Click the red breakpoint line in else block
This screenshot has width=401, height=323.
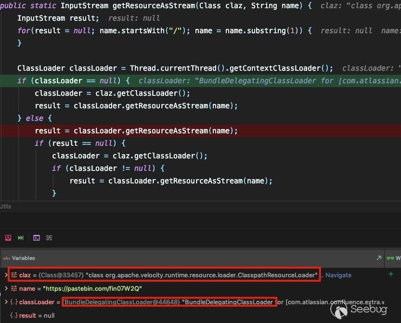[x=200, y=131]
